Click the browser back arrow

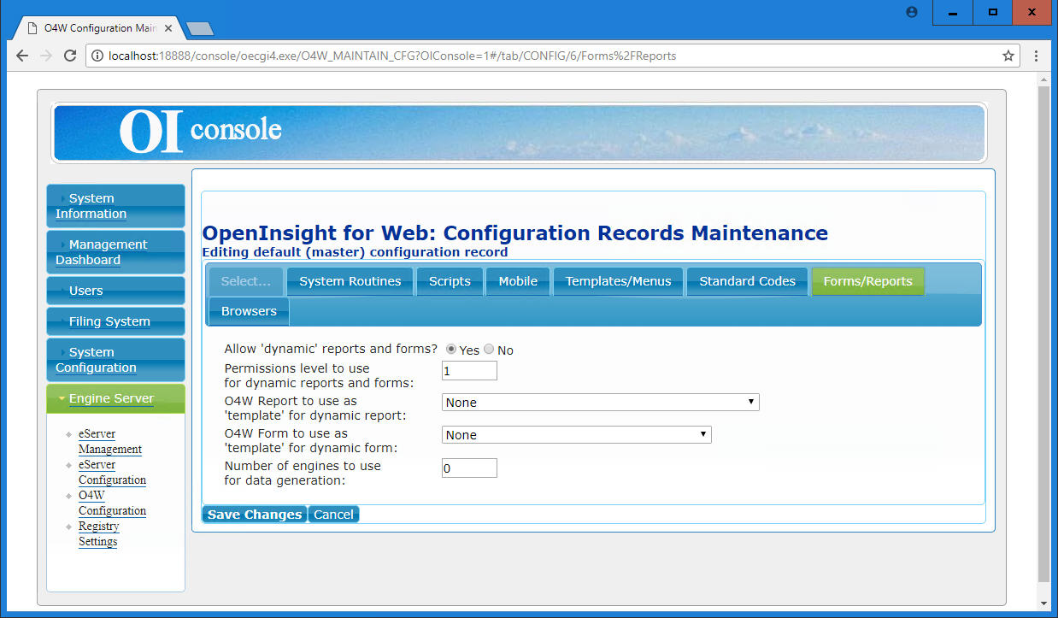click(x=22, y=56)
